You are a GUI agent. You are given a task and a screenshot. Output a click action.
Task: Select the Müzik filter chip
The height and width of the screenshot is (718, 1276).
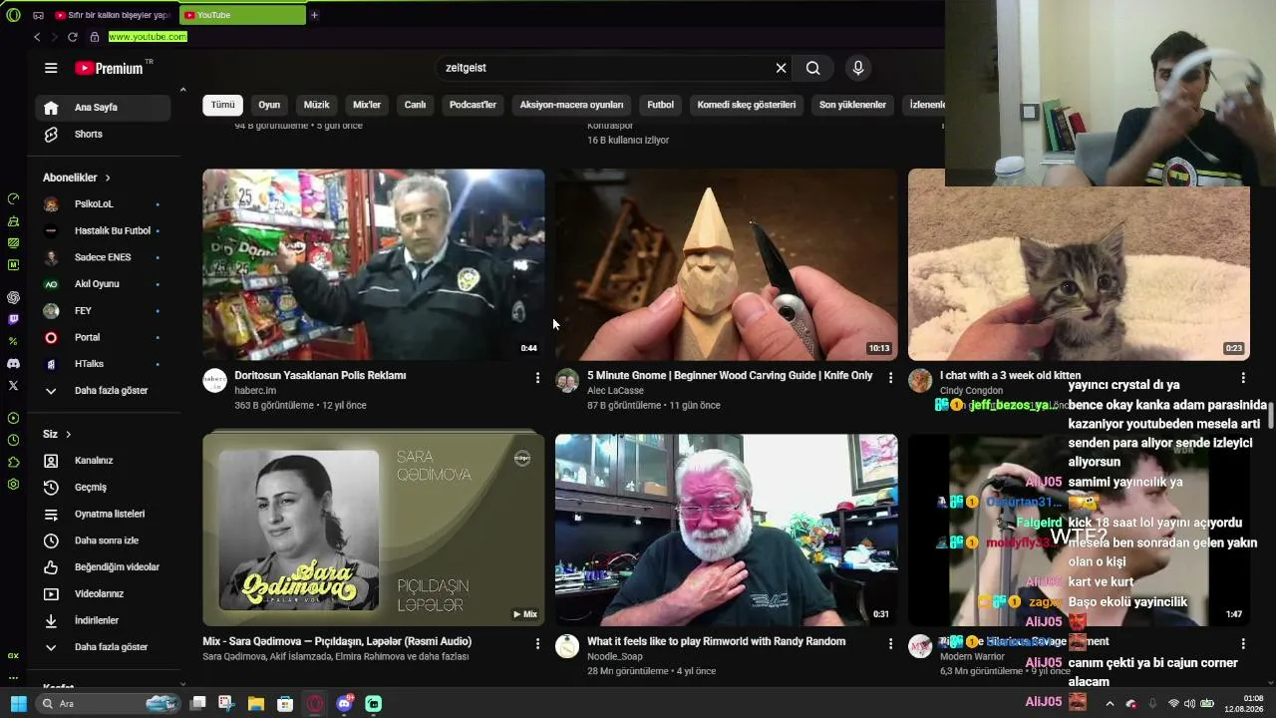[x=316, y=105]
